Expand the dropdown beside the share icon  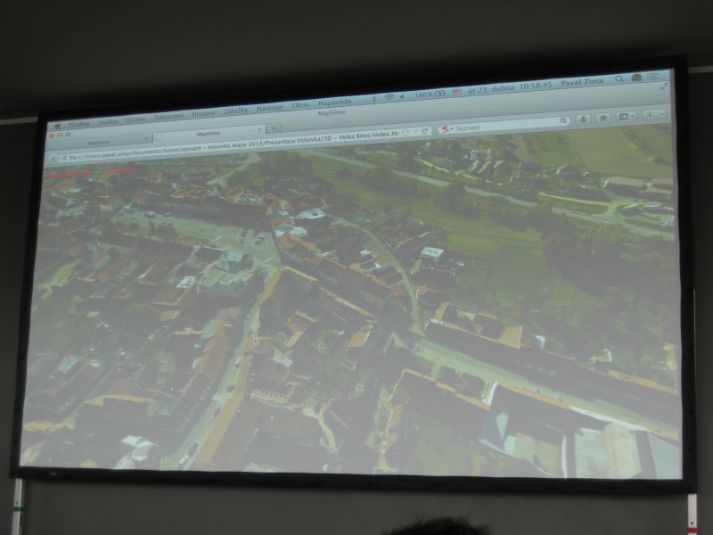(633, 118)
